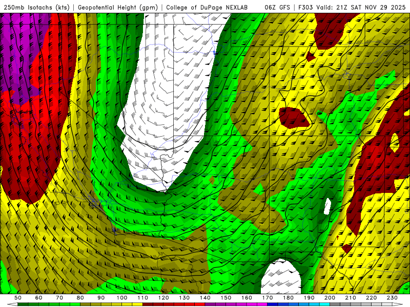Click the "130" value on the color scale
410x307 pixels.
coord(184,298)
